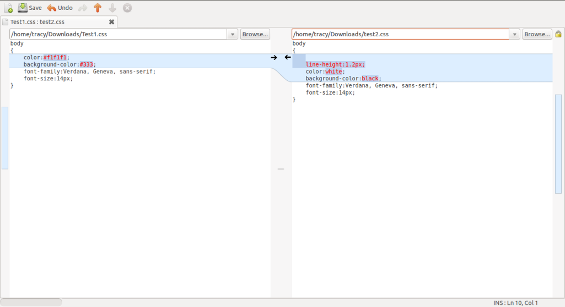565x307 pixels.
Task: Browse for the right-side file
Action: point(537,34)
